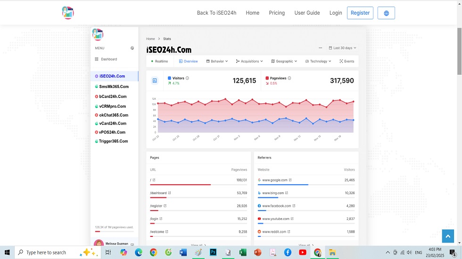Click the info icon next to Visitors
462x259 pixels.
[x=187, y=78]
